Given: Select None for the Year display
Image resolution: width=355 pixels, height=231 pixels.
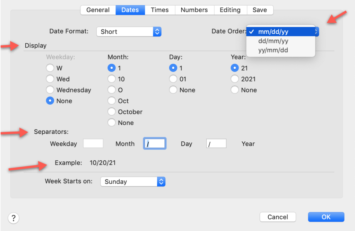Looking at the screenshot, I should click(235, 90).
